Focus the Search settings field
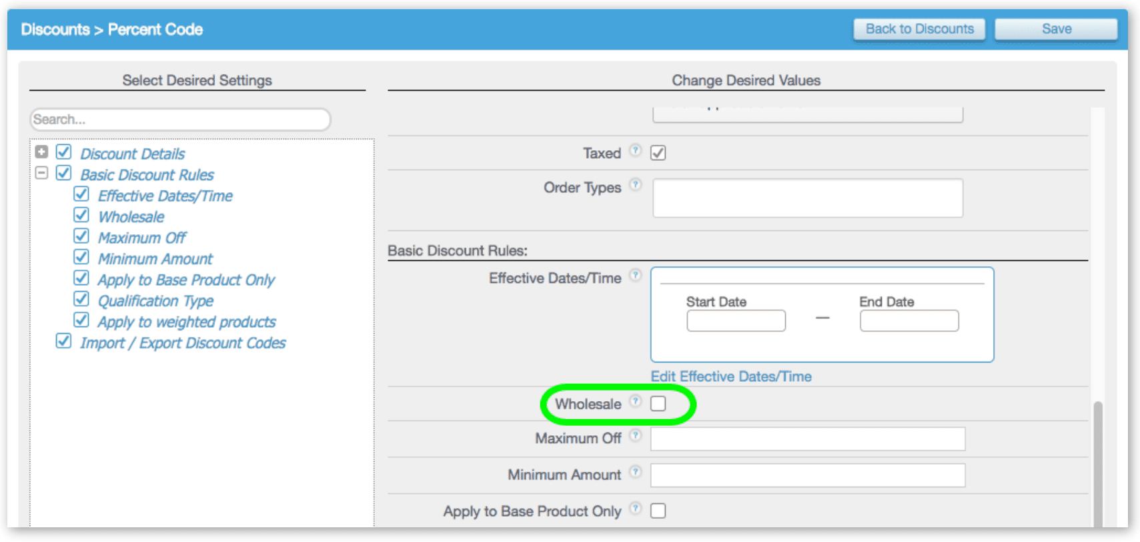 (x=180, y=119)
